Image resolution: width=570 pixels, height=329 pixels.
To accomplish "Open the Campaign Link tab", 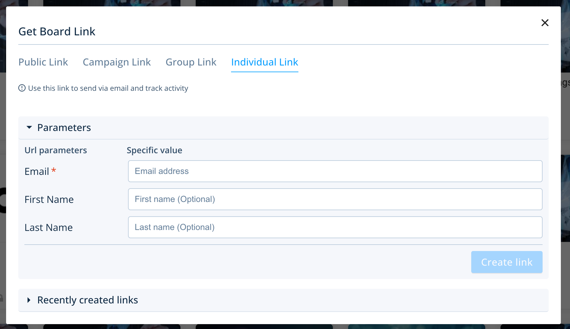I will pos(117,62).
